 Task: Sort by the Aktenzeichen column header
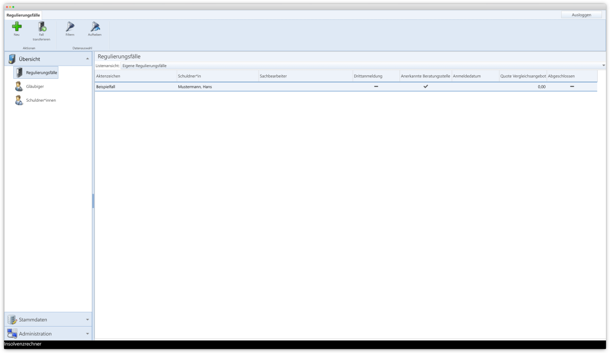tap(135, 76)
